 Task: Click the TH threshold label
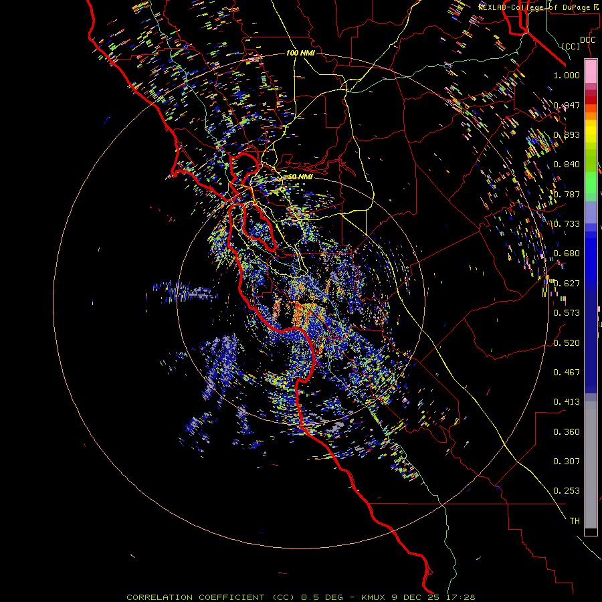click(575, 521)
